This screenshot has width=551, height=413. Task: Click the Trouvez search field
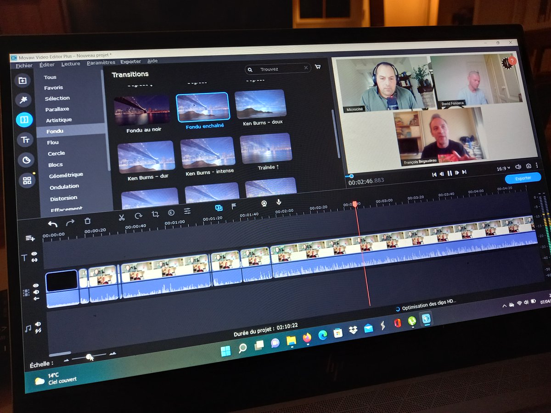[x=279, y=69]
